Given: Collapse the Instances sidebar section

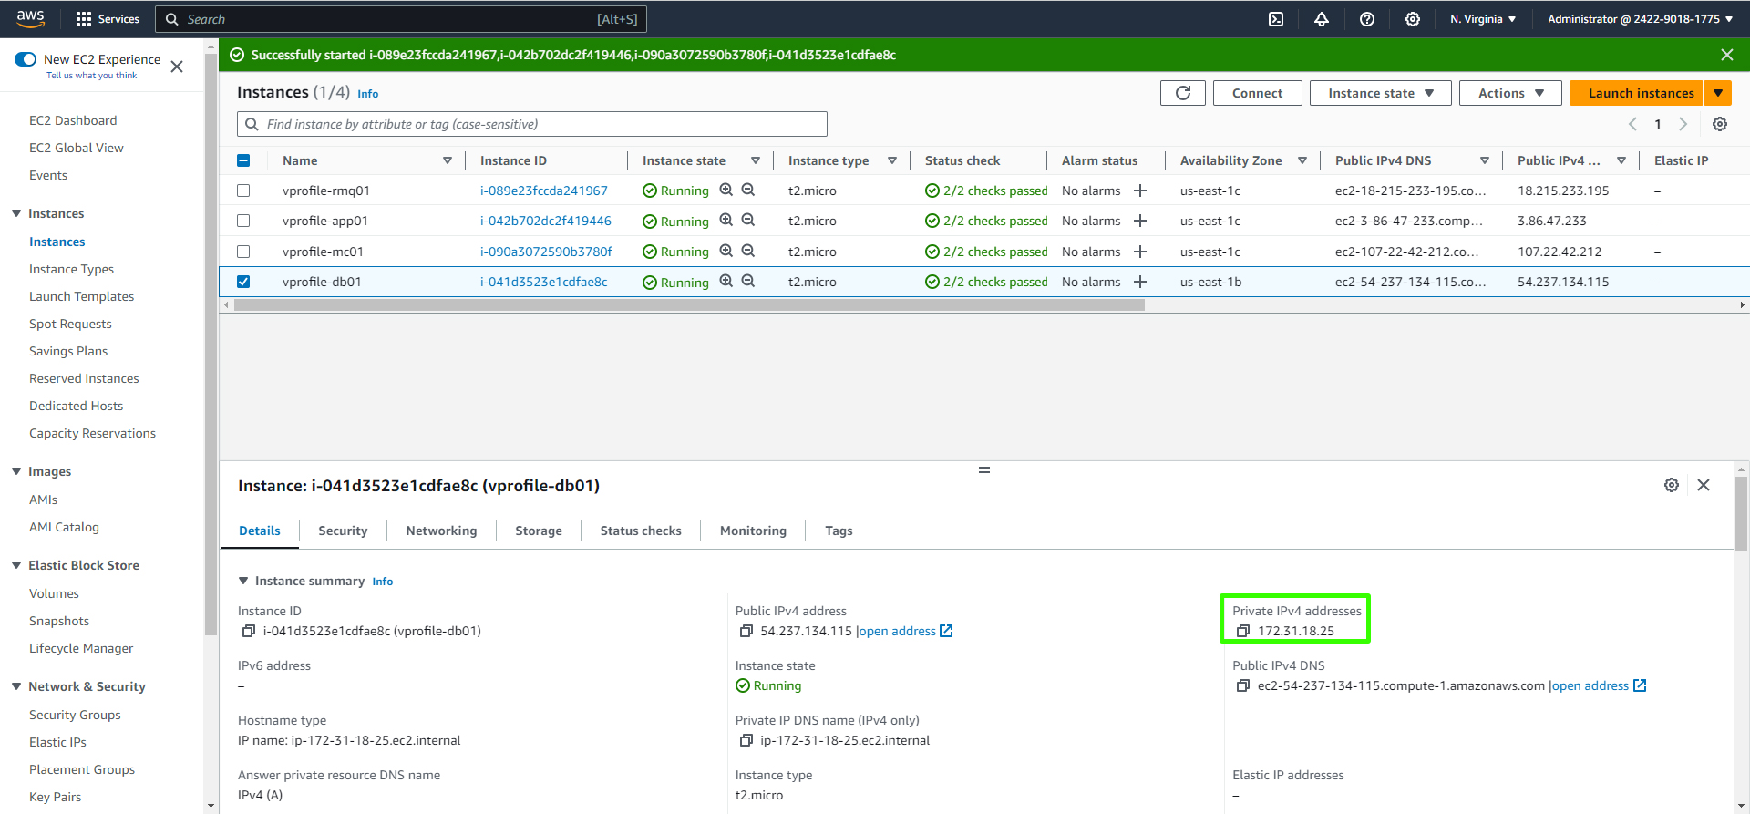Looking at the screenshot, I should (x=16, y=213).
